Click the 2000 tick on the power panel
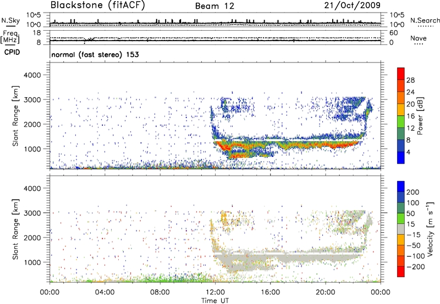This screenshot has height=304, width=440. [x=32, y=124]
